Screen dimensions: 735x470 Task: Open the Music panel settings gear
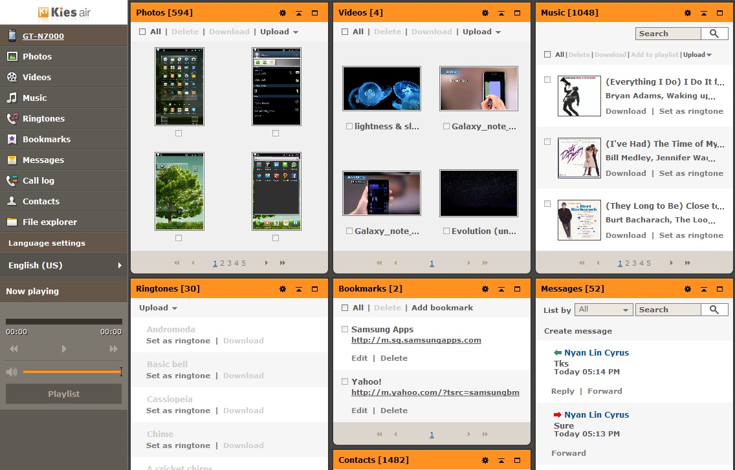pos(688,13)
